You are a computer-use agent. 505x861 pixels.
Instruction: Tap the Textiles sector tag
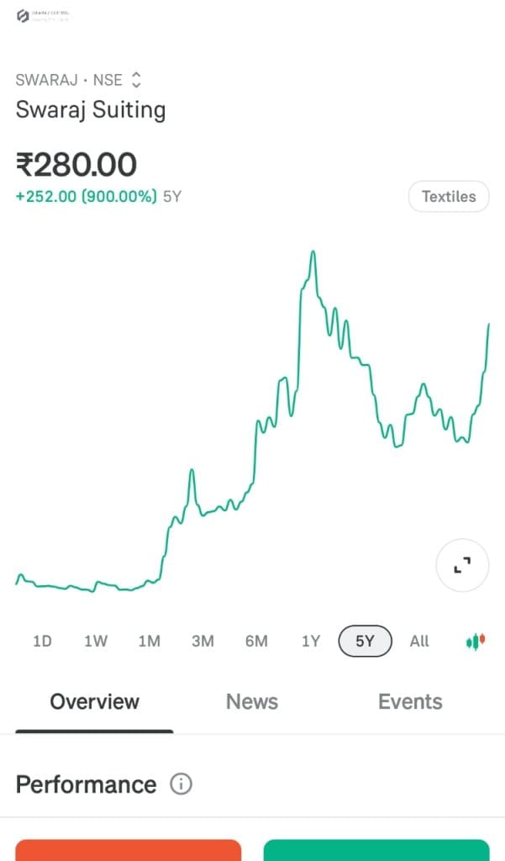point(449,197)
